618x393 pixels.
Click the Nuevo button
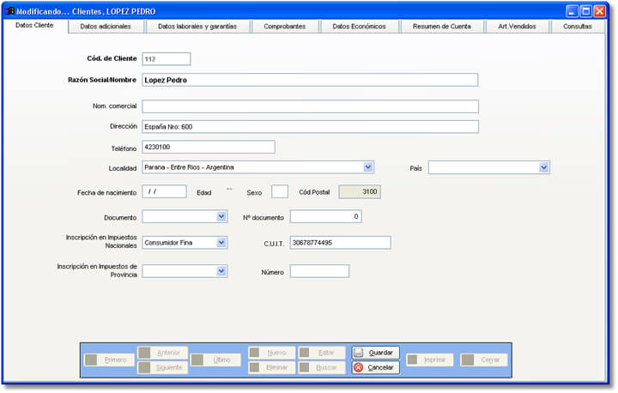point(271,353)
